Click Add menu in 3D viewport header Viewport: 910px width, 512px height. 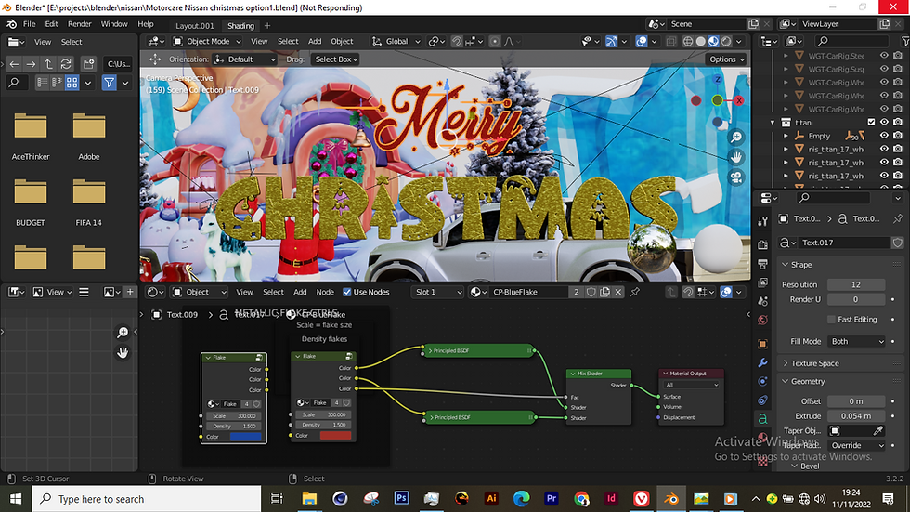tap(315, 41)
